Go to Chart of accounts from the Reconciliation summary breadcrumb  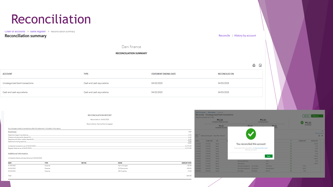coord(15,31)
